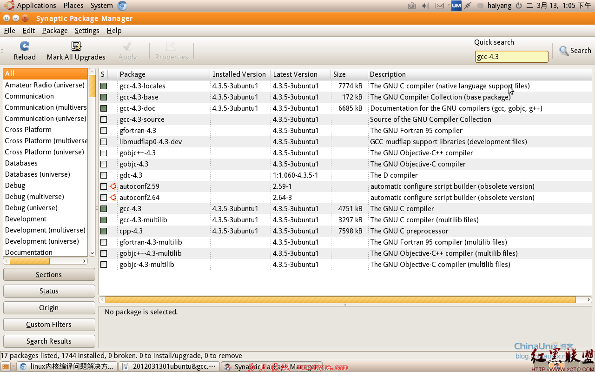Select the Documentation category

(x=45, y=252)
